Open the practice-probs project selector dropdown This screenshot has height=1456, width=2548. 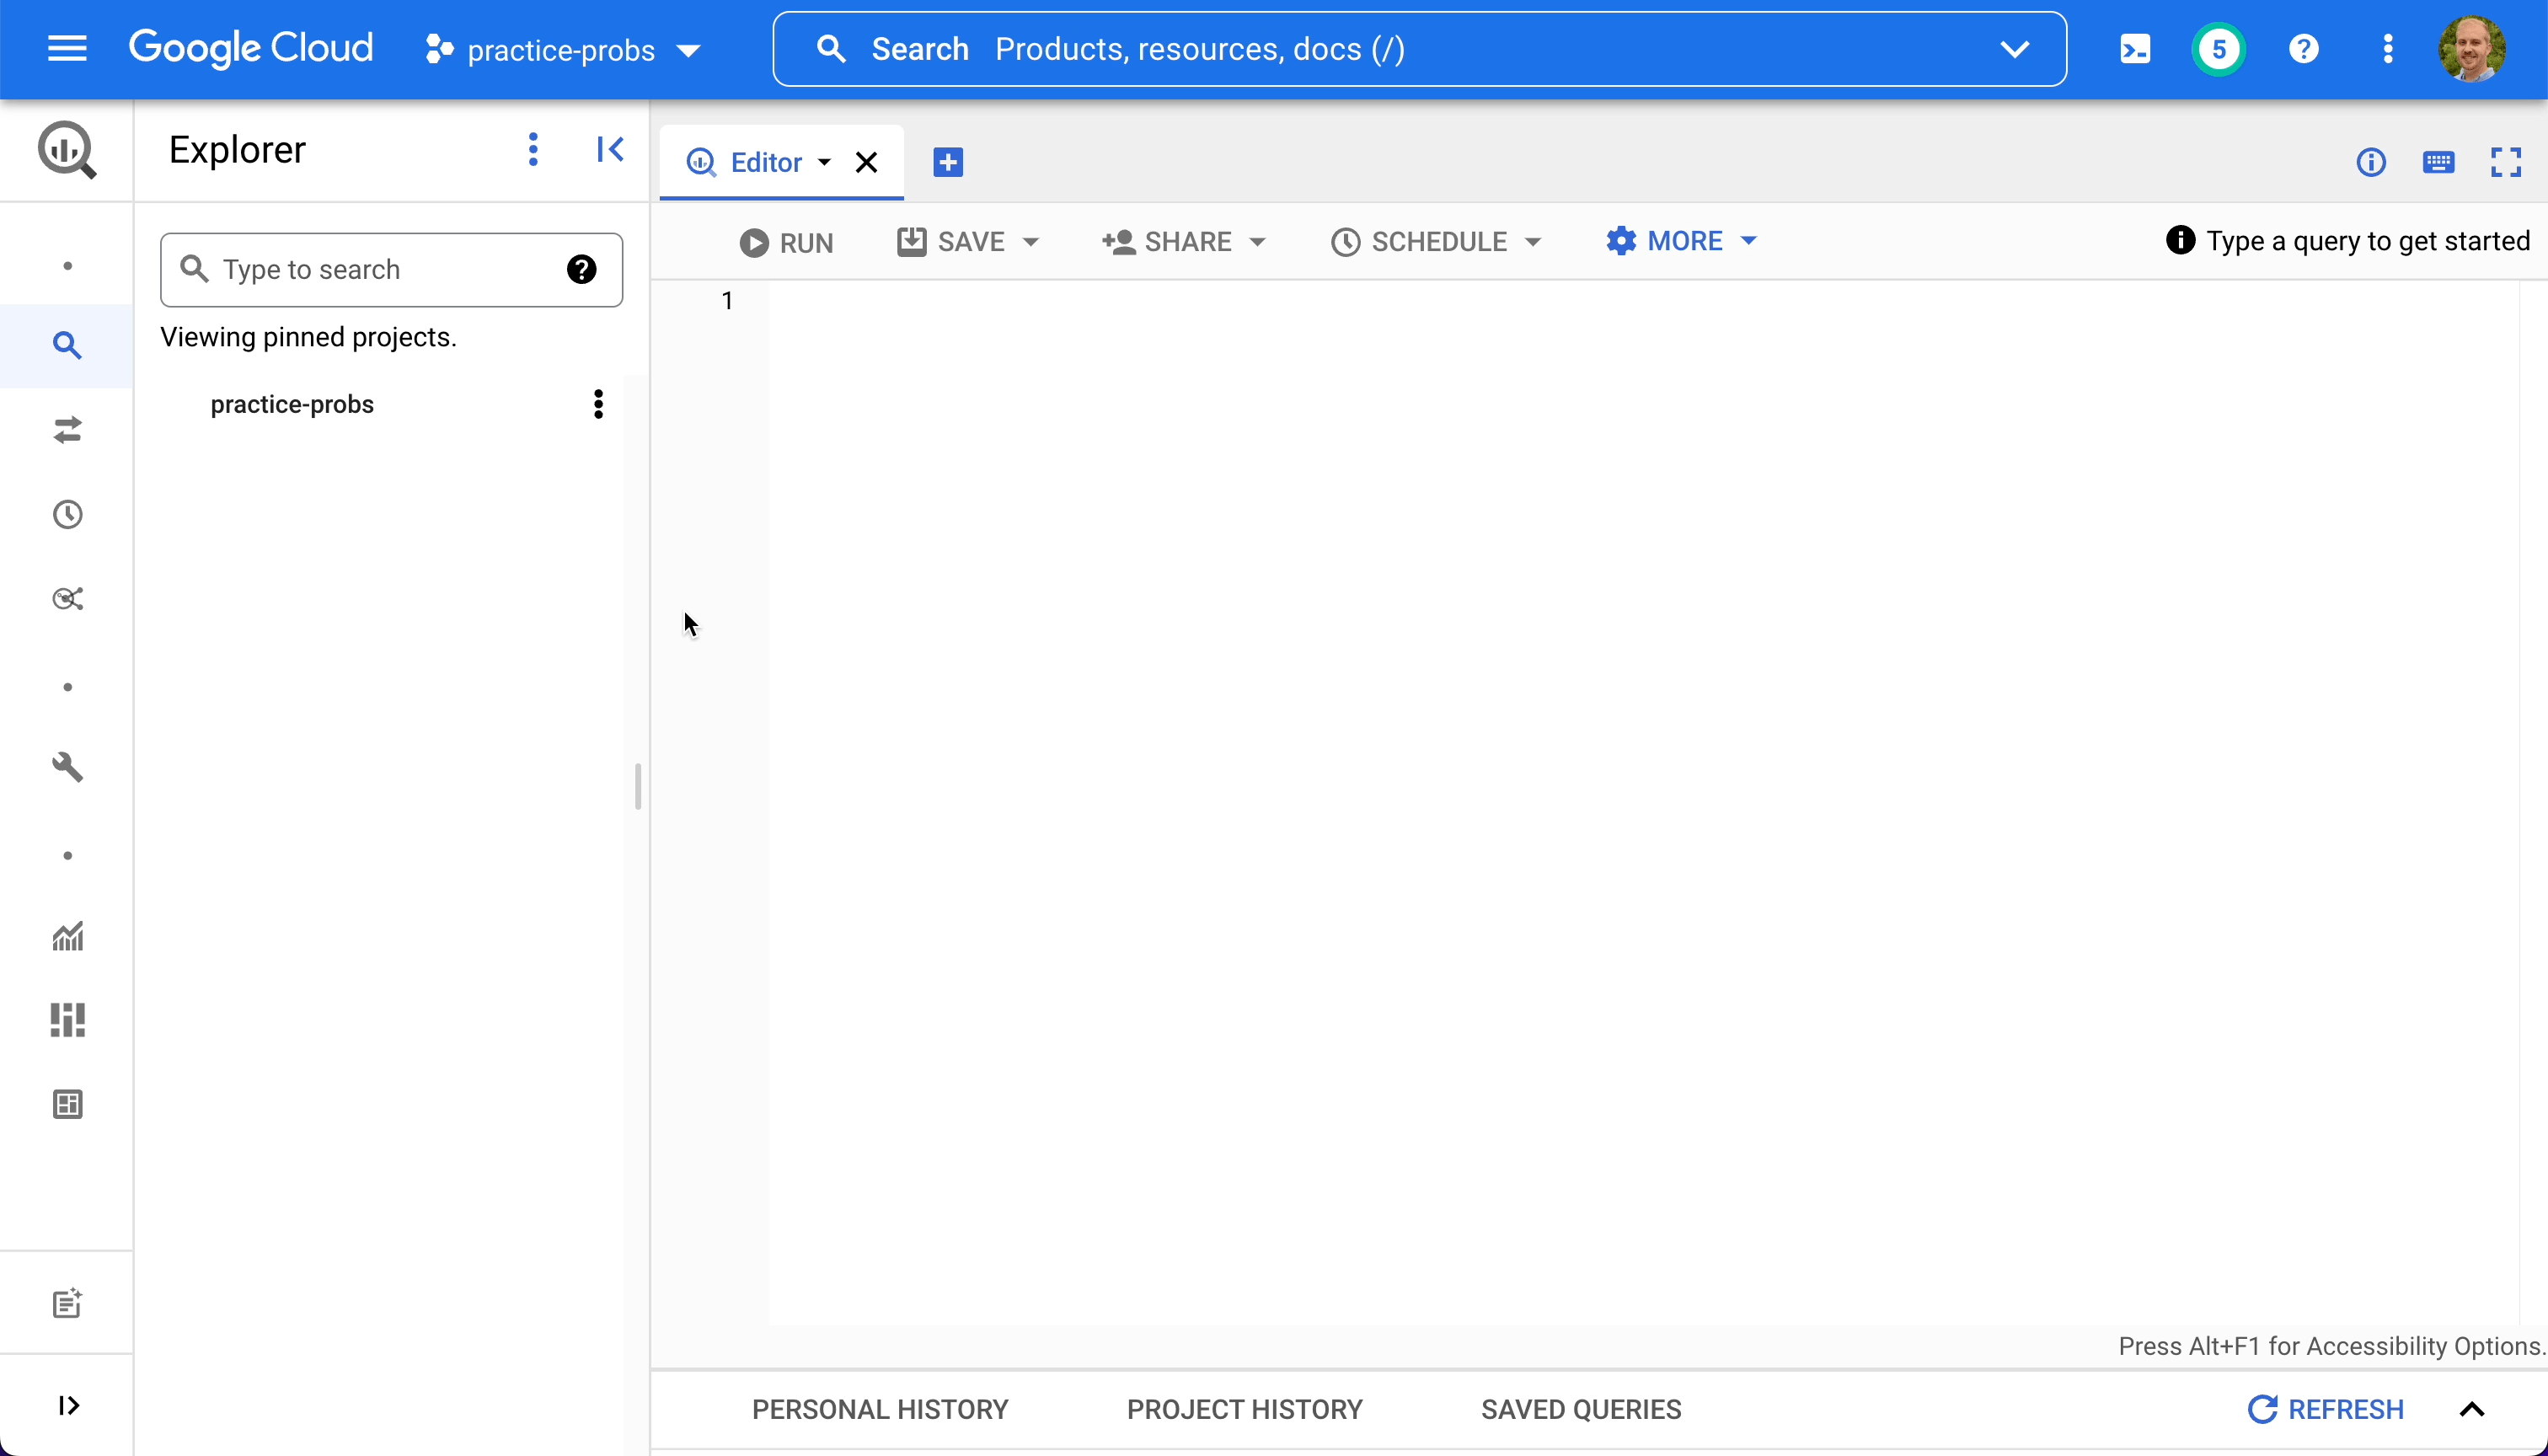tap(563, 49)
